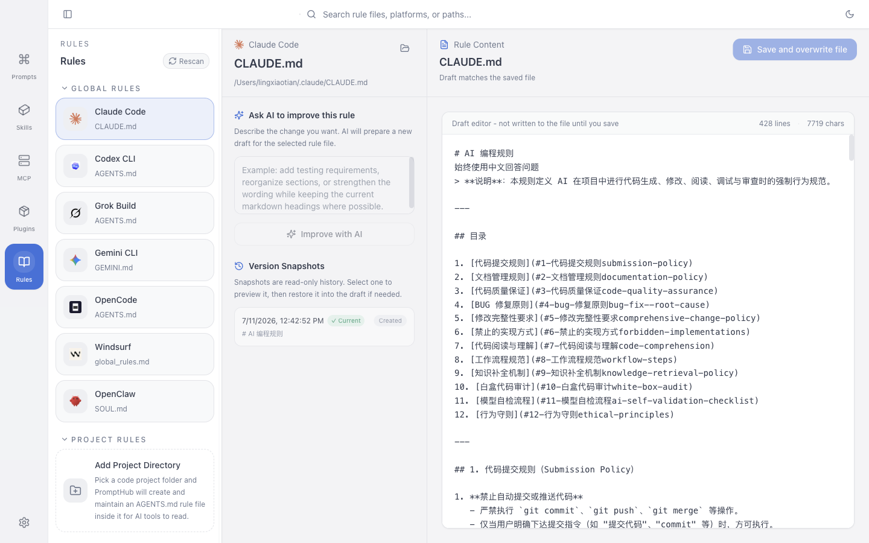
Task: Select the Codex CLI rule card
Action: (x=135, y=166)
